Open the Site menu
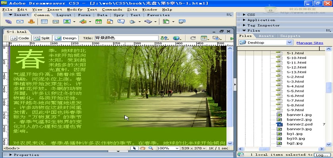This screenshot has height=158, width=333. [132, 9]
